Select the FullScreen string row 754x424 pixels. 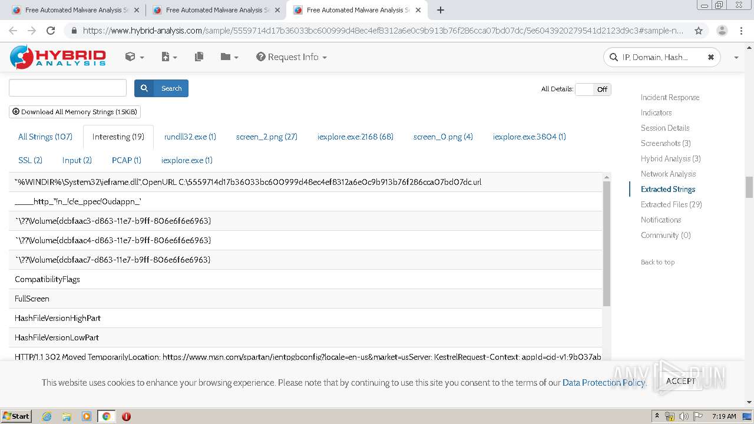[306, 299]
